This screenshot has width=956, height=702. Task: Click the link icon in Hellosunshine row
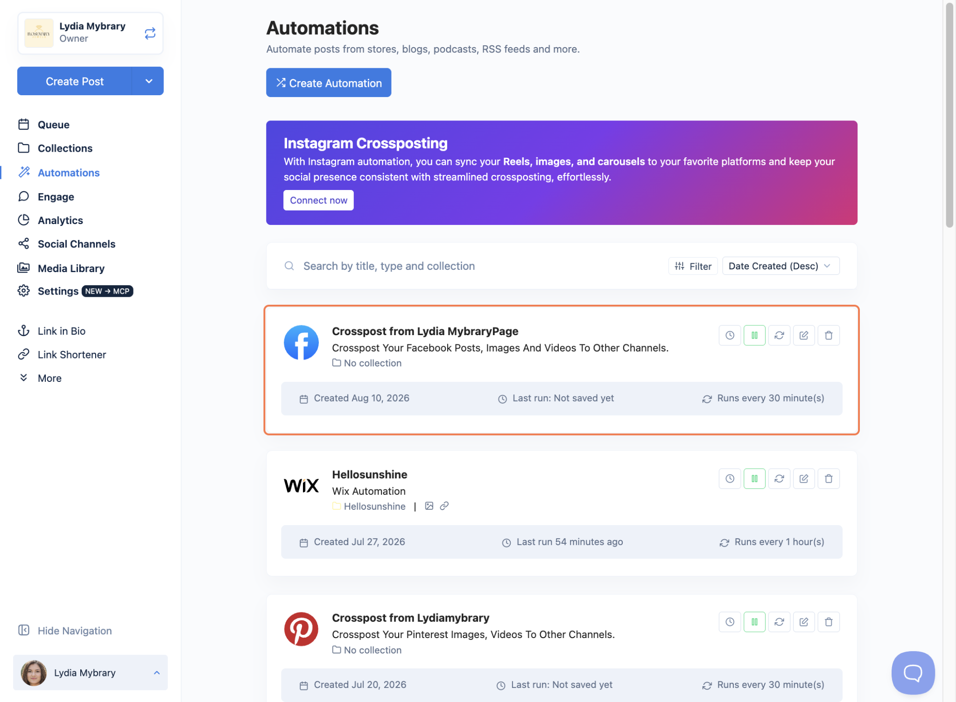tap(444, 506)
